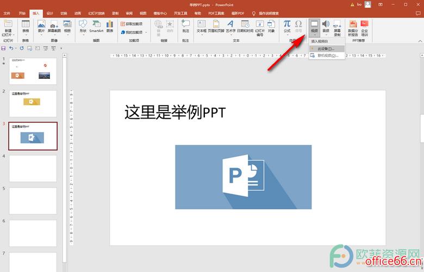424x272 pixels.
Task: Switch to the Home (开始) tab
Action: (x=22, y=13)
